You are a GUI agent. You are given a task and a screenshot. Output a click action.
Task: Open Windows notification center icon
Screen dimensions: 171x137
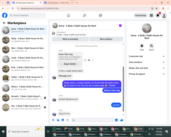click(x=167, y=132)
